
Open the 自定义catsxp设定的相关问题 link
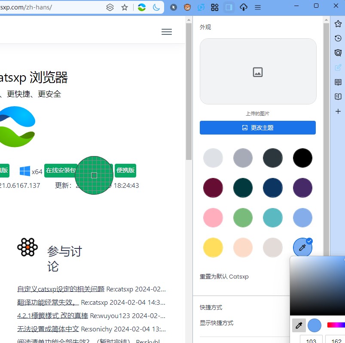click(x=61, y=289)
